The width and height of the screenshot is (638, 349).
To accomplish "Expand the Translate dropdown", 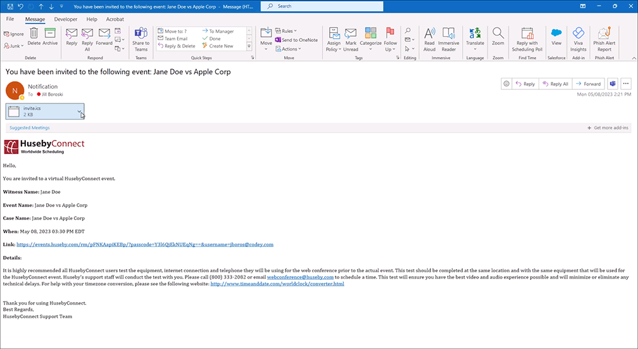I will (x=475, y=39).
